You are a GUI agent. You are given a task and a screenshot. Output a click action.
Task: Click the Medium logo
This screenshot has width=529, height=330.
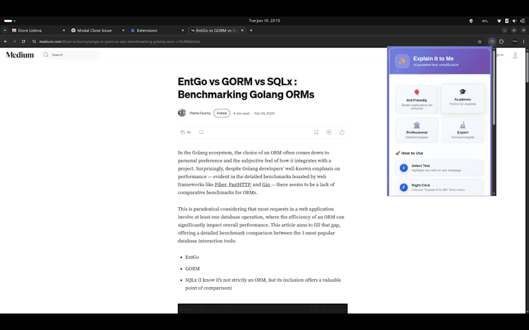tap(20, 55)
